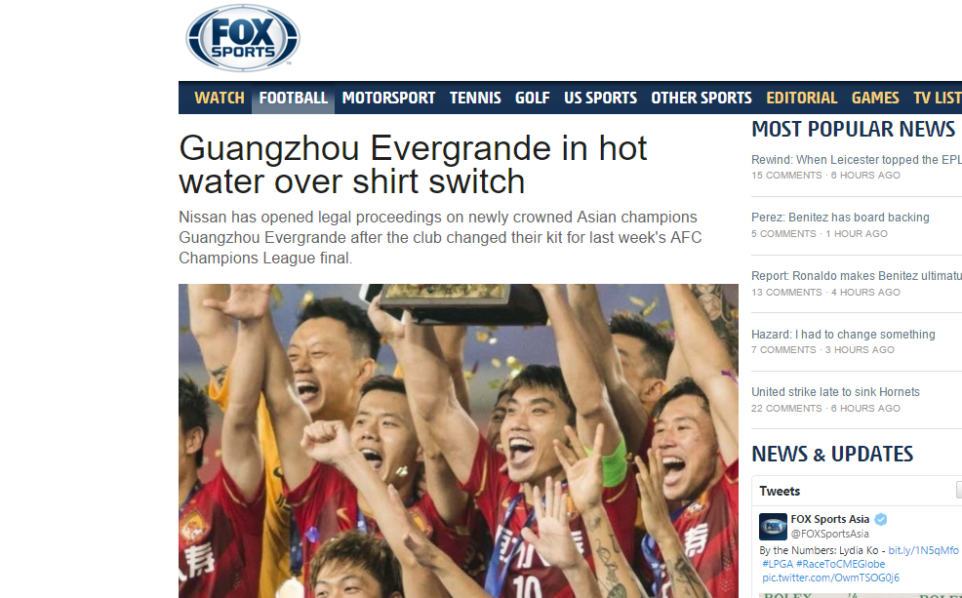Open the FOX Sports Asia Twitter avatar
The width and height of the screenshot is (962, 598).
(x=773, y=526)
